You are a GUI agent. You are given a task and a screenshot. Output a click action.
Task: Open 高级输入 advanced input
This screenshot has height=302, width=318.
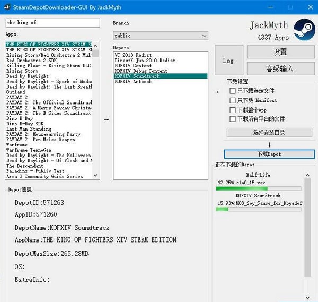click(x=280, y=69)
